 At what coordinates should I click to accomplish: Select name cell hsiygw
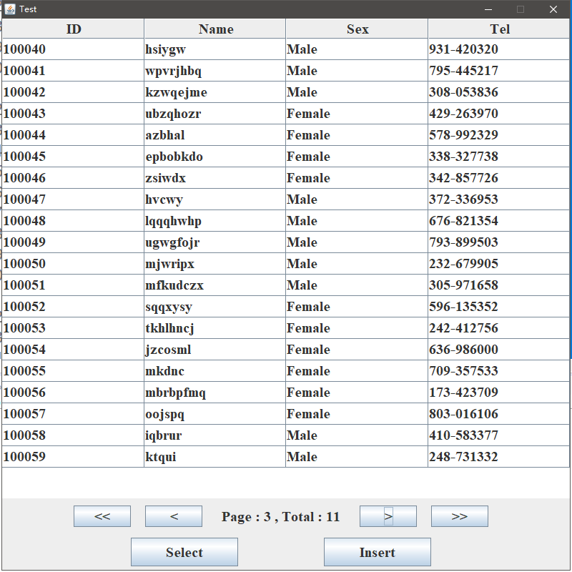click(x=215, y=49)
